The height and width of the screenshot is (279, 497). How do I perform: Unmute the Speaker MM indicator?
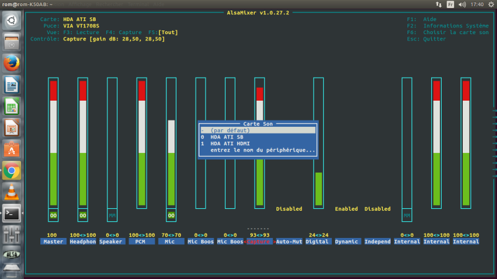pos(112,215)
